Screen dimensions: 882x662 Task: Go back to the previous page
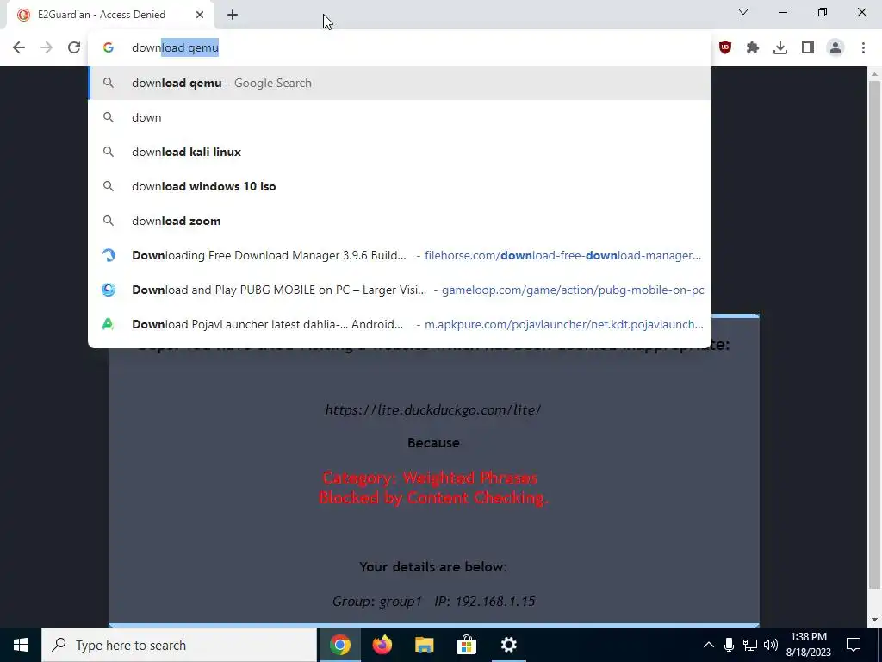click(19, 47)
